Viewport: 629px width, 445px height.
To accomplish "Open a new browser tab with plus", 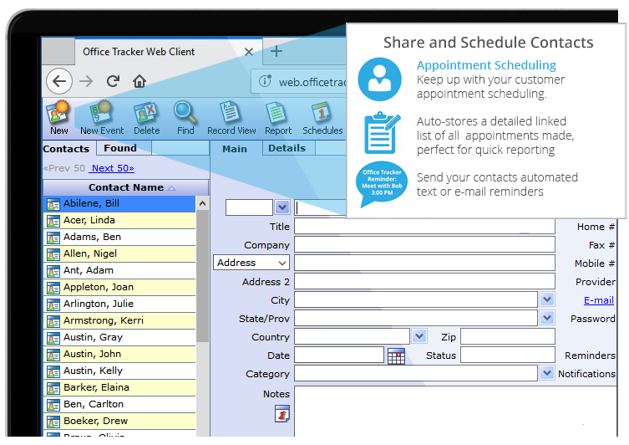I will coord(276,51).
